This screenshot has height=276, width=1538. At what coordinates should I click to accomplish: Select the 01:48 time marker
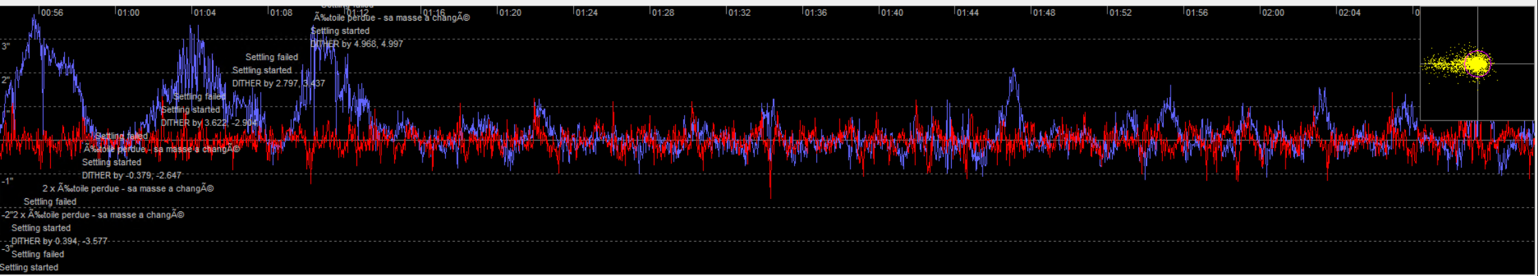pyautogui.click(x=1044, y=12)
